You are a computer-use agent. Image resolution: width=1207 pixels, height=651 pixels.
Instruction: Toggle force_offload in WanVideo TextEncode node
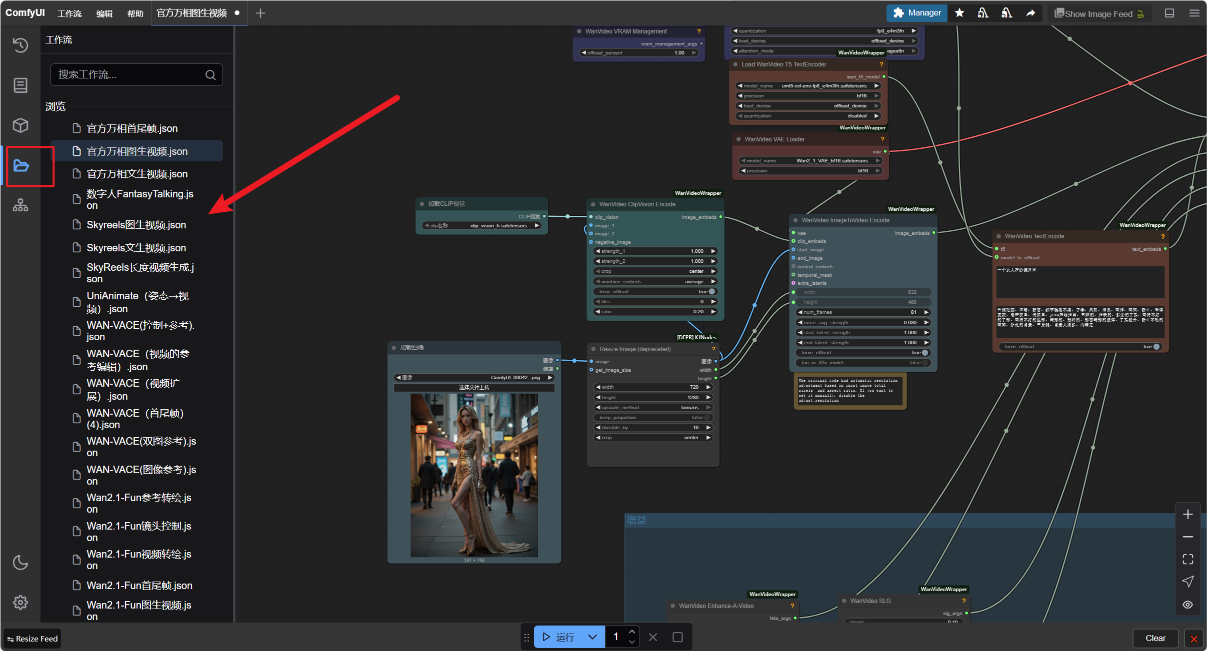(1080, 347)
